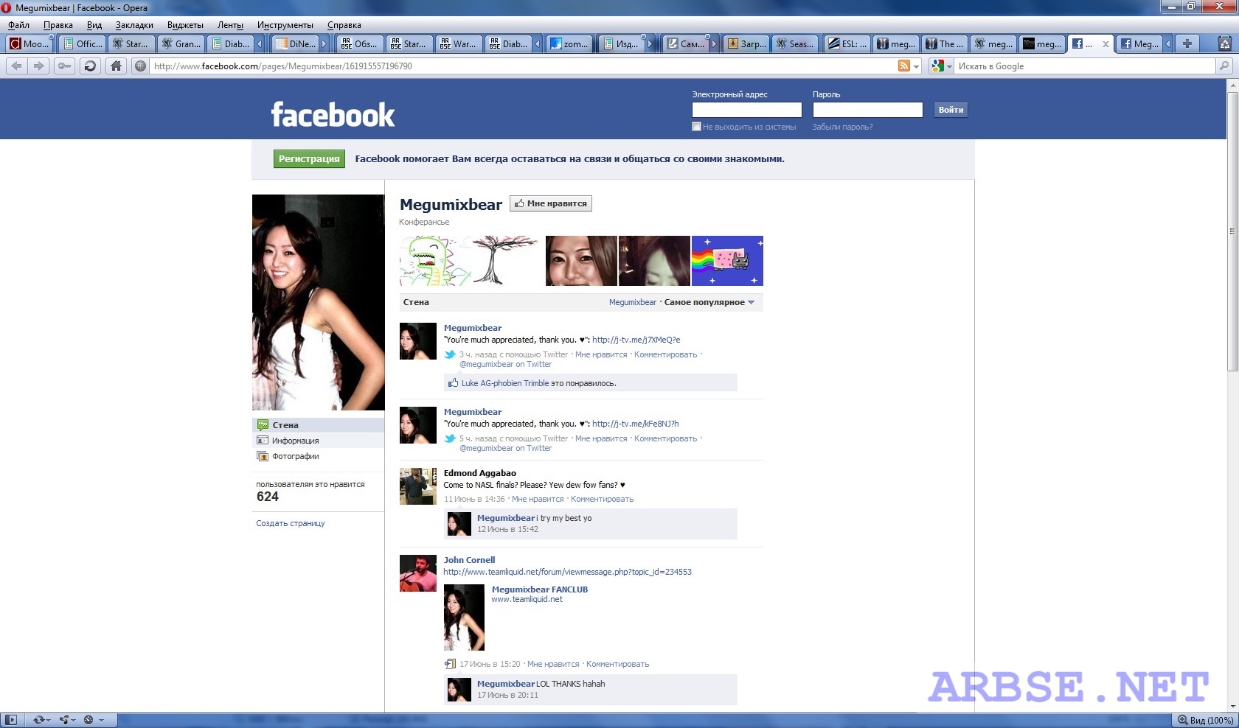Switch to the Offic... tab
The height and width of the screenshot is (728, 1239).
pos(82,43)
